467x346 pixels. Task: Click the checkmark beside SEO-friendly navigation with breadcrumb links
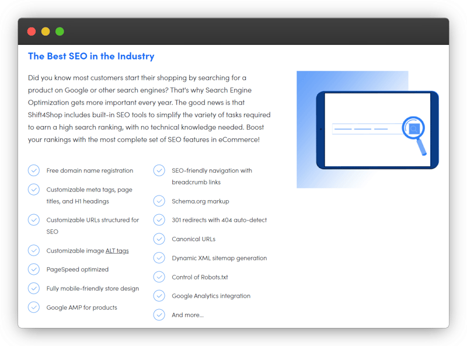point(159,170)
